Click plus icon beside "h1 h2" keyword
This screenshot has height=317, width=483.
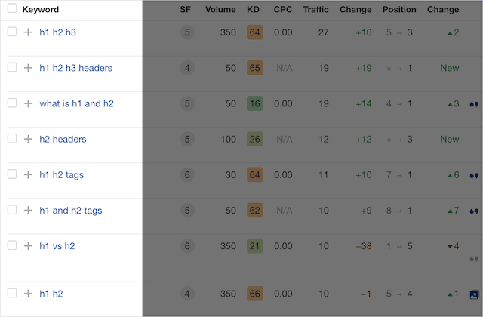coord(28,293)
